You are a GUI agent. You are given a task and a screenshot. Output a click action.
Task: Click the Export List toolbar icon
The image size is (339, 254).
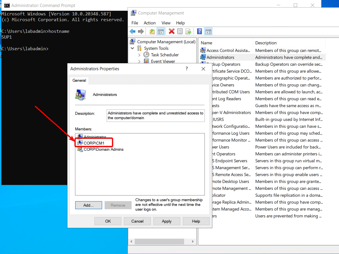click(188, 32)
